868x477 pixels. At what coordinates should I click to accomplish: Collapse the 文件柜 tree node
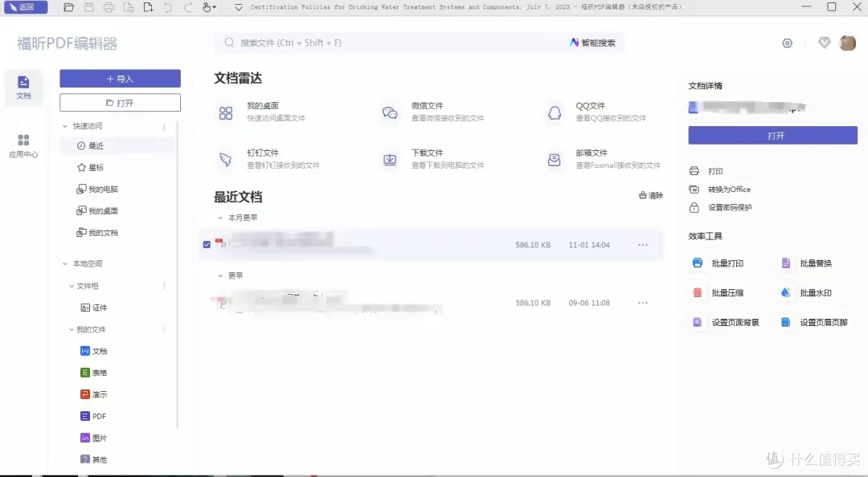coord(72,286)
